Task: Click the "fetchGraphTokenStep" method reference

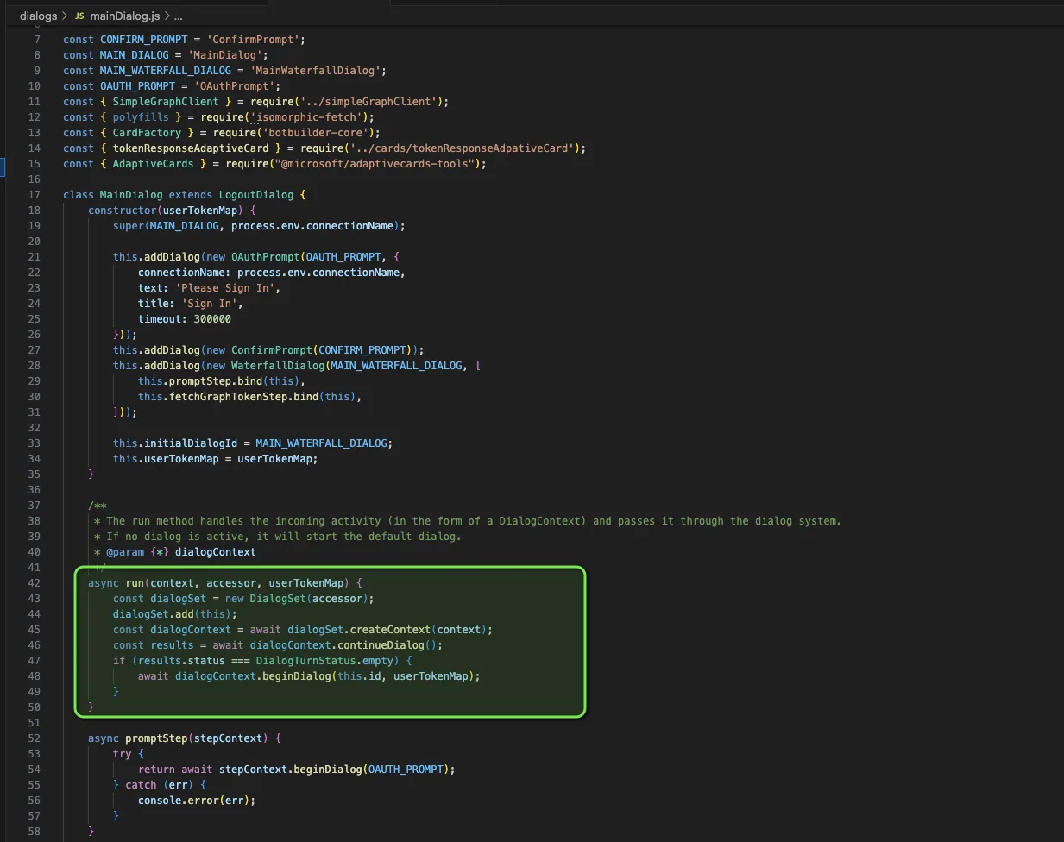Action: (x=228, y=397)
